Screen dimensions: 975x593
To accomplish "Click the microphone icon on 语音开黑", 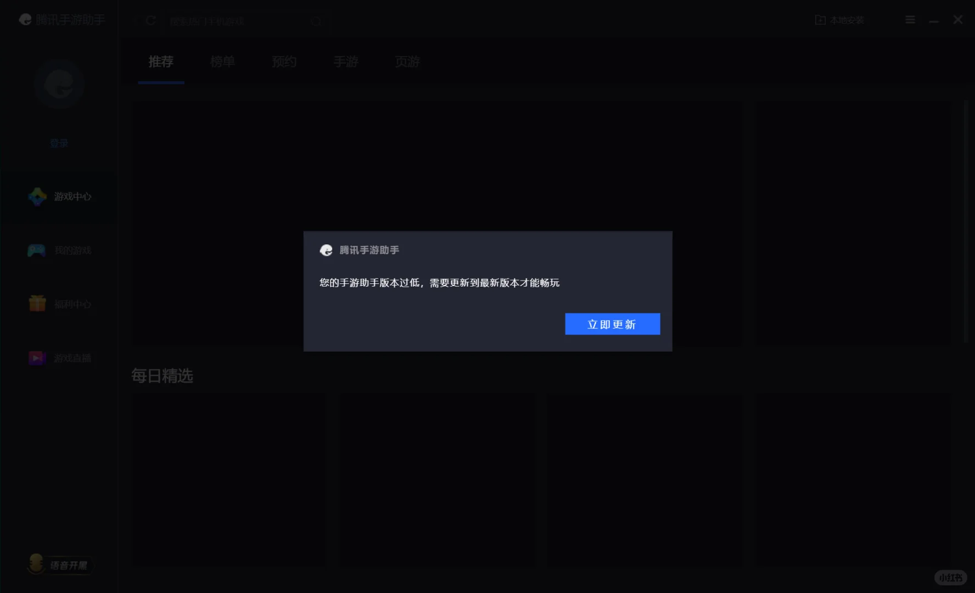I will [x=35, y=564].
